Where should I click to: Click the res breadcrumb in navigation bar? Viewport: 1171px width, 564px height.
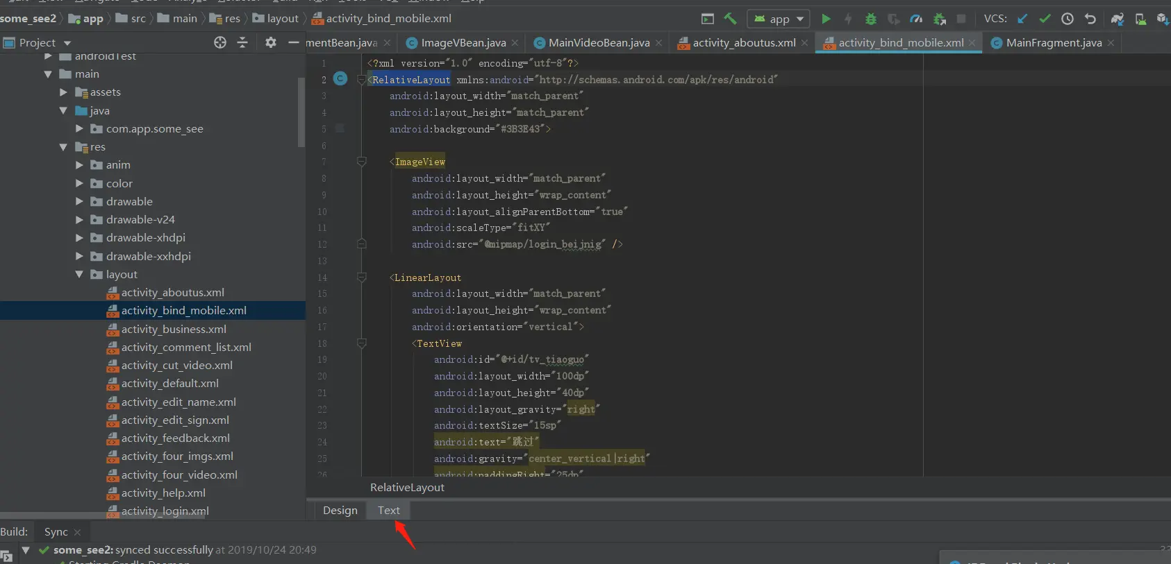click(x=224, y=19)
